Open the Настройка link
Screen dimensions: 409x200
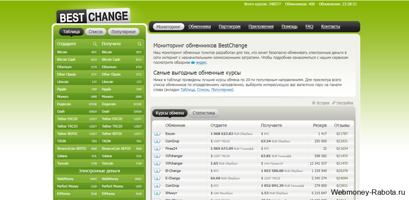(345, 103)
